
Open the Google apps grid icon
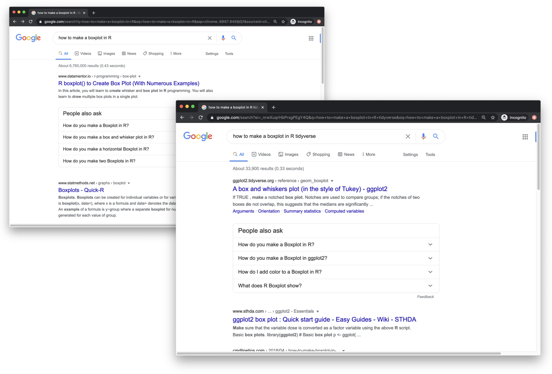tap(525, 137)
